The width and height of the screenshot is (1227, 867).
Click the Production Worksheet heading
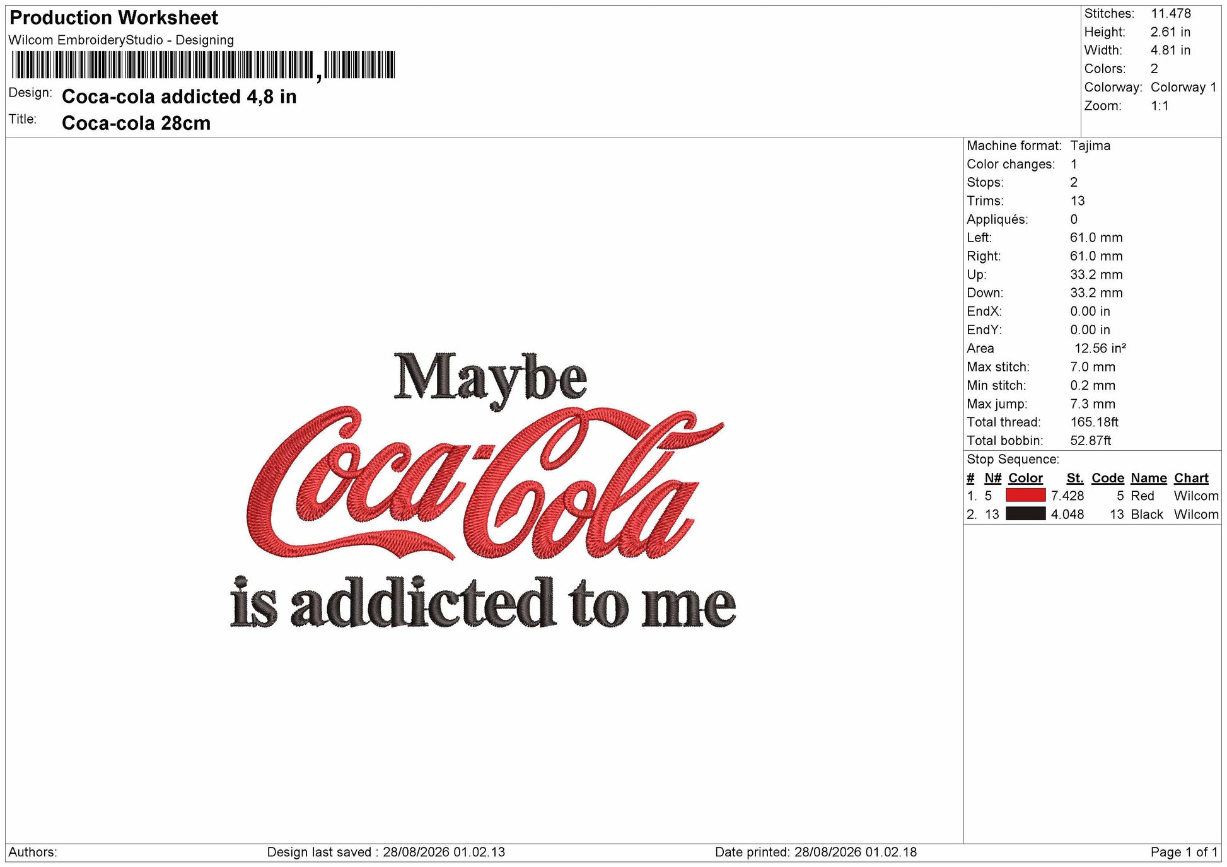point(114,18)
